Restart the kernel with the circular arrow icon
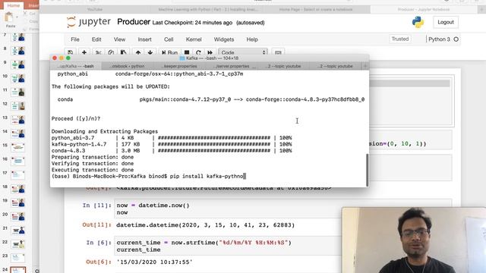This screenshot has height=273, width=486. point(198,52)
